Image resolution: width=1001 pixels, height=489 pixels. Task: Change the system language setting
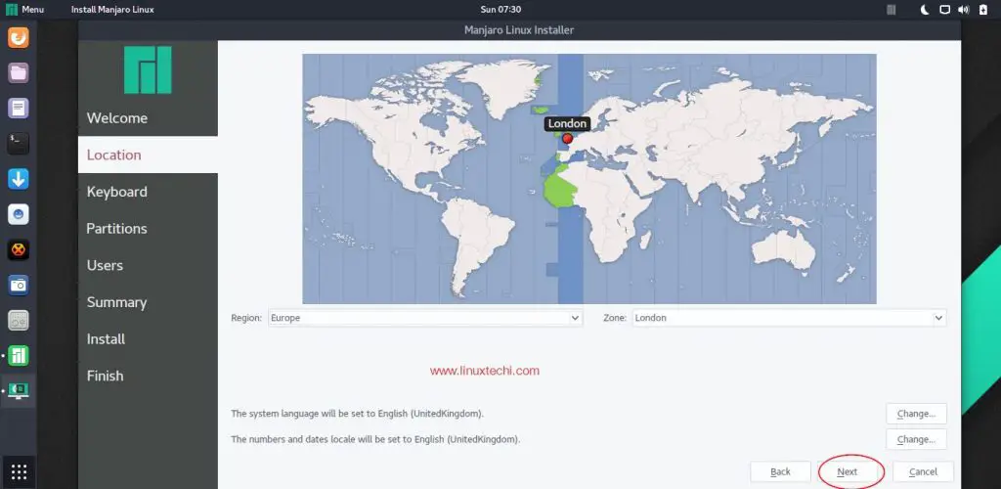pyautogui.click(x=916, y=414)
